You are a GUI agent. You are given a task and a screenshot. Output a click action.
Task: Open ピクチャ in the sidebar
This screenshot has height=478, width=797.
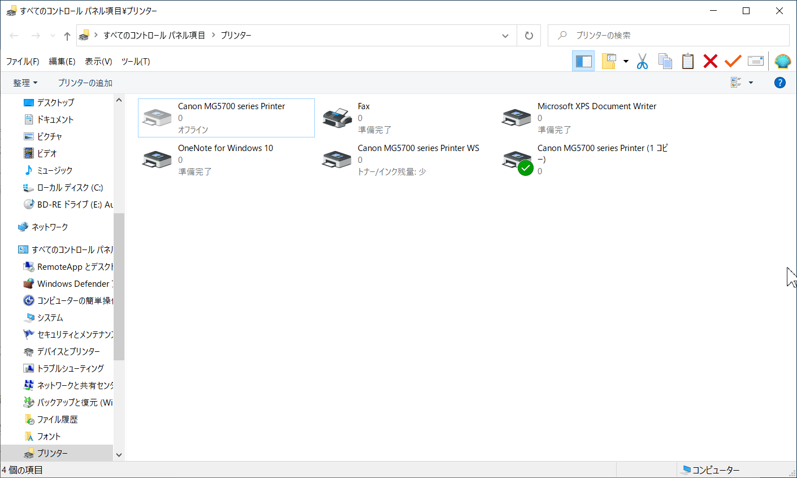50,136
